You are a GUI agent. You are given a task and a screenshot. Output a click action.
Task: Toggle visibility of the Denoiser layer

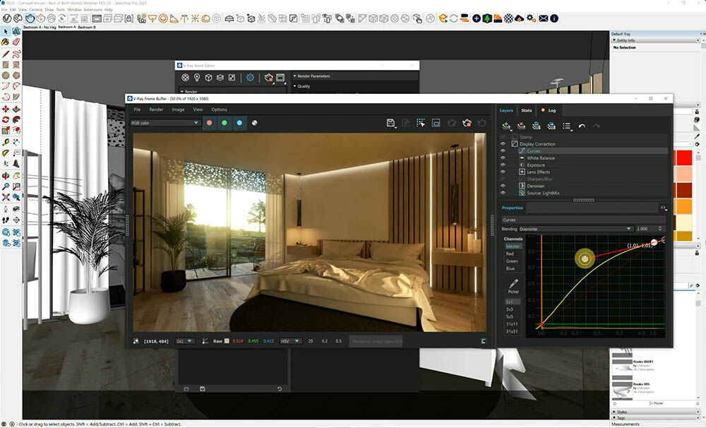pyautogui.click(x=503, y=186)
